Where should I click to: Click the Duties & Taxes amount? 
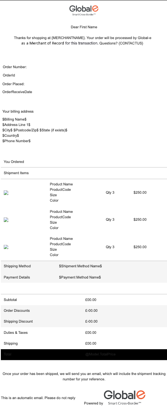click(91, 333)
